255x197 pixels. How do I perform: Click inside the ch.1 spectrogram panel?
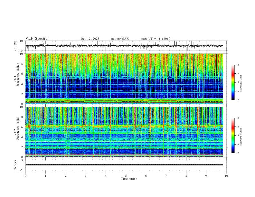click(x=124, y=79)
